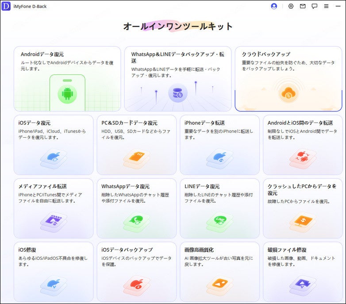Click the オールインワンツールキット page heading
This screenshot has height=304, width=346.
click(177, 27)
